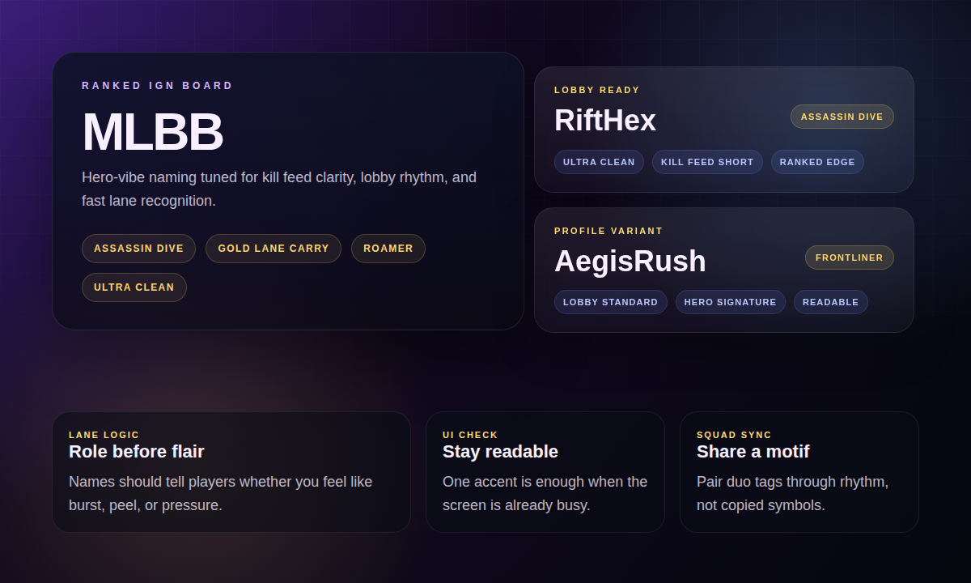Screen dimensions: 971x583
Task: Open the RiftHex lobby entry
Action: (604, 120)
